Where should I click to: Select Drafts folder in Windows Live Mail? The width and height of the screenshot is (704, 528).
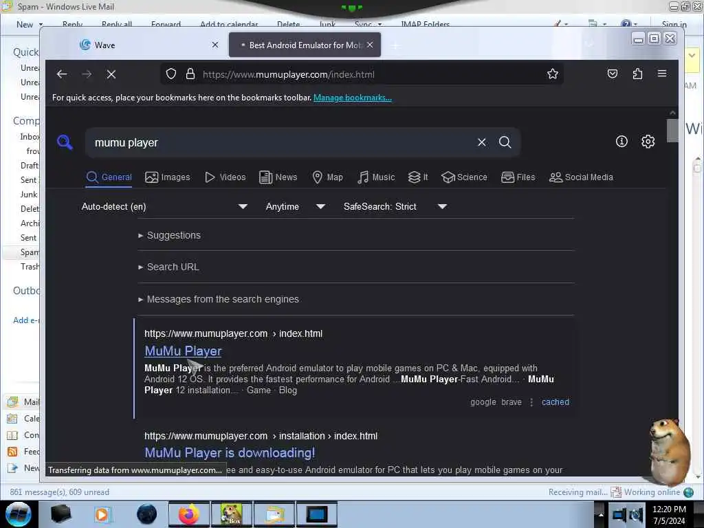[x=30, y=166]
